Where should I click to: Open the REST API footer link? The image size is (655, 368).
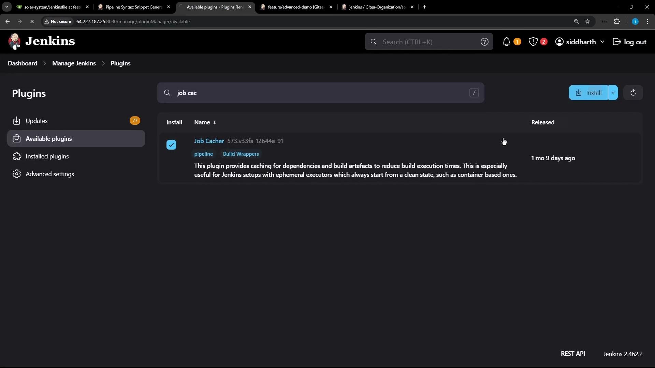click(573, 354)
